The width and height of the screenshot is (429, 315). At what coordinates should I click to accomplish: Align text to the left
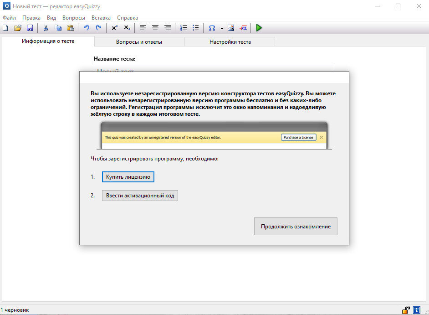143,28
